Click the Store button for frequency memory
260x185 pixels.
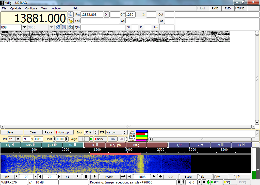coord(188,176)
